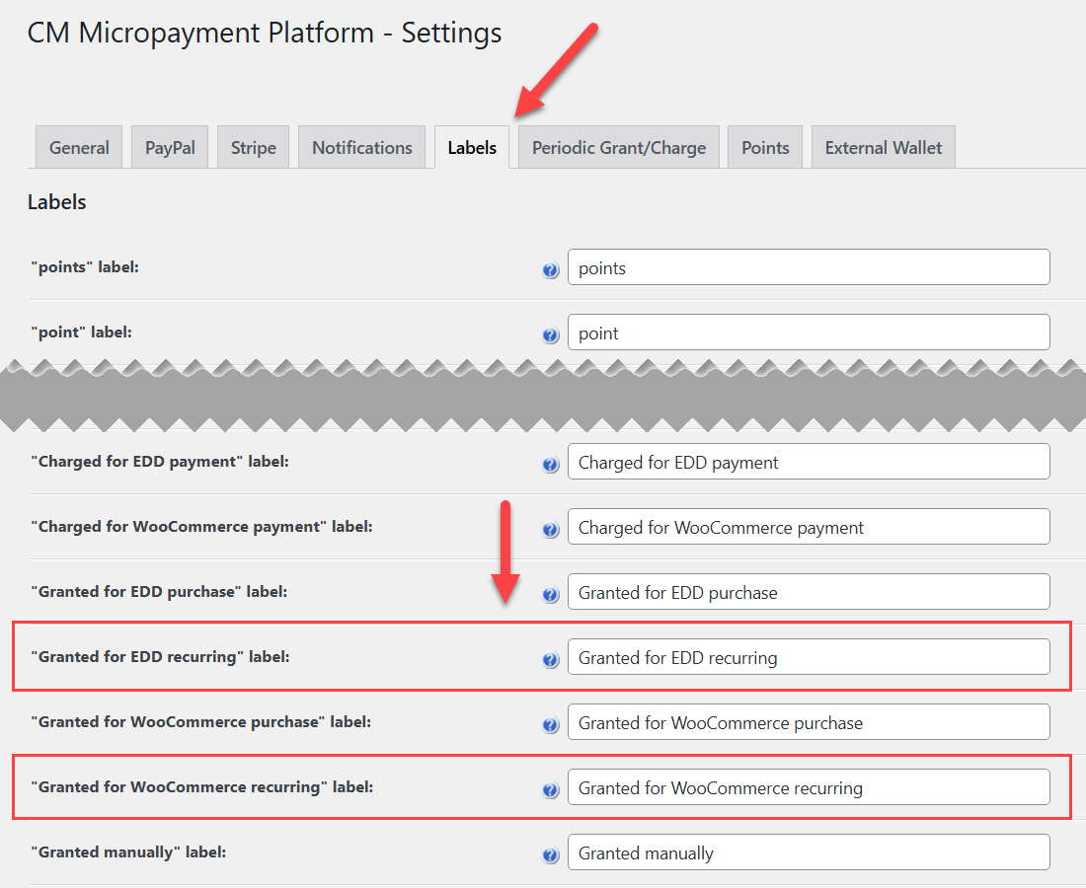Switch to the Points tab
The width and height of the screenshot is (1086, 888).
[765, 147]
